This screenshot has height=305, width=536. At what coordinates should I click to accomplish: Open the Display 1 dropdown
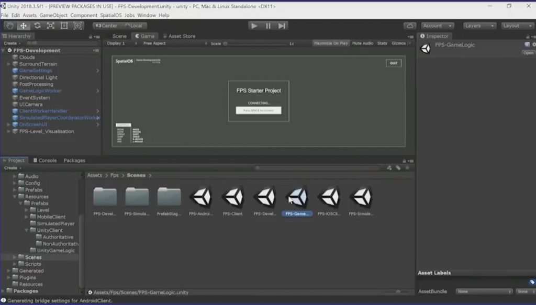121,43
